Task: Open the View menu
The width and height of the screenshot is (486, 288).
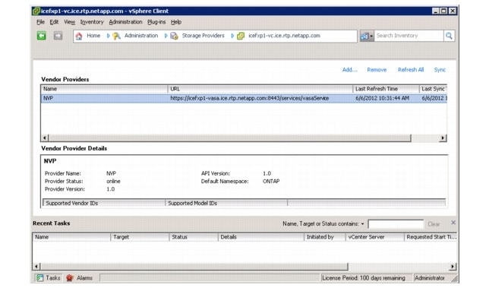Action: 69,22
